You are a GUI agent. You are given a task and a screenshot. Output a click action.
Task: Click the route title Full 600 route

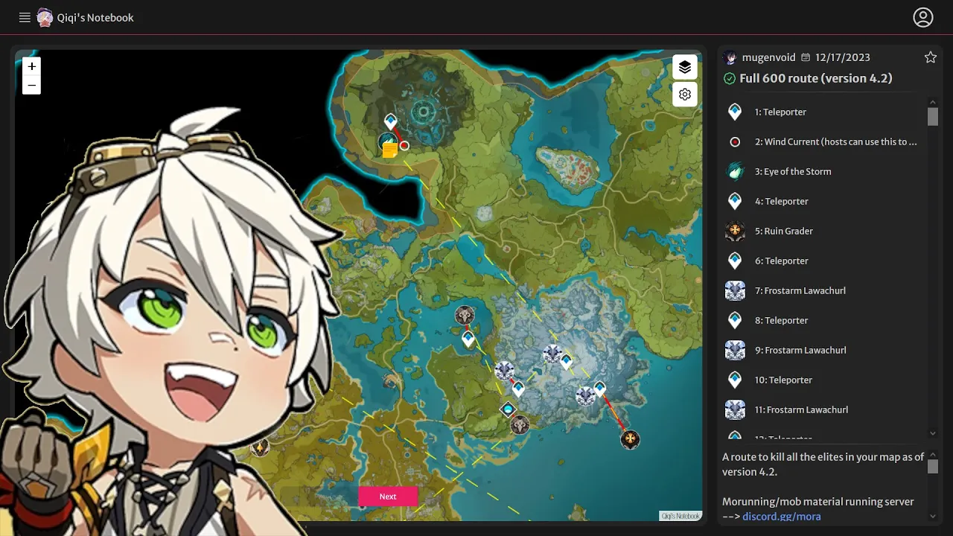coord(816,78)
